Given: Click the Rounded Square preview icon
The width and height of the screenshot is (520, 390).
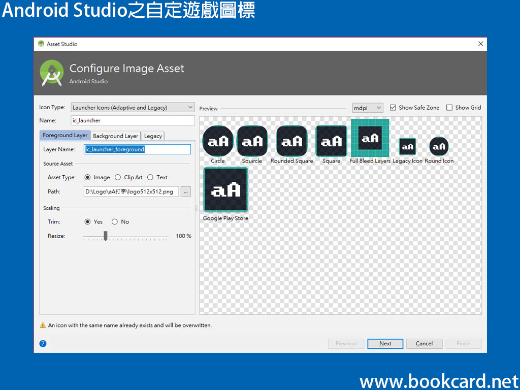Looking at the screenshot, I should click(x=291, y=141).
